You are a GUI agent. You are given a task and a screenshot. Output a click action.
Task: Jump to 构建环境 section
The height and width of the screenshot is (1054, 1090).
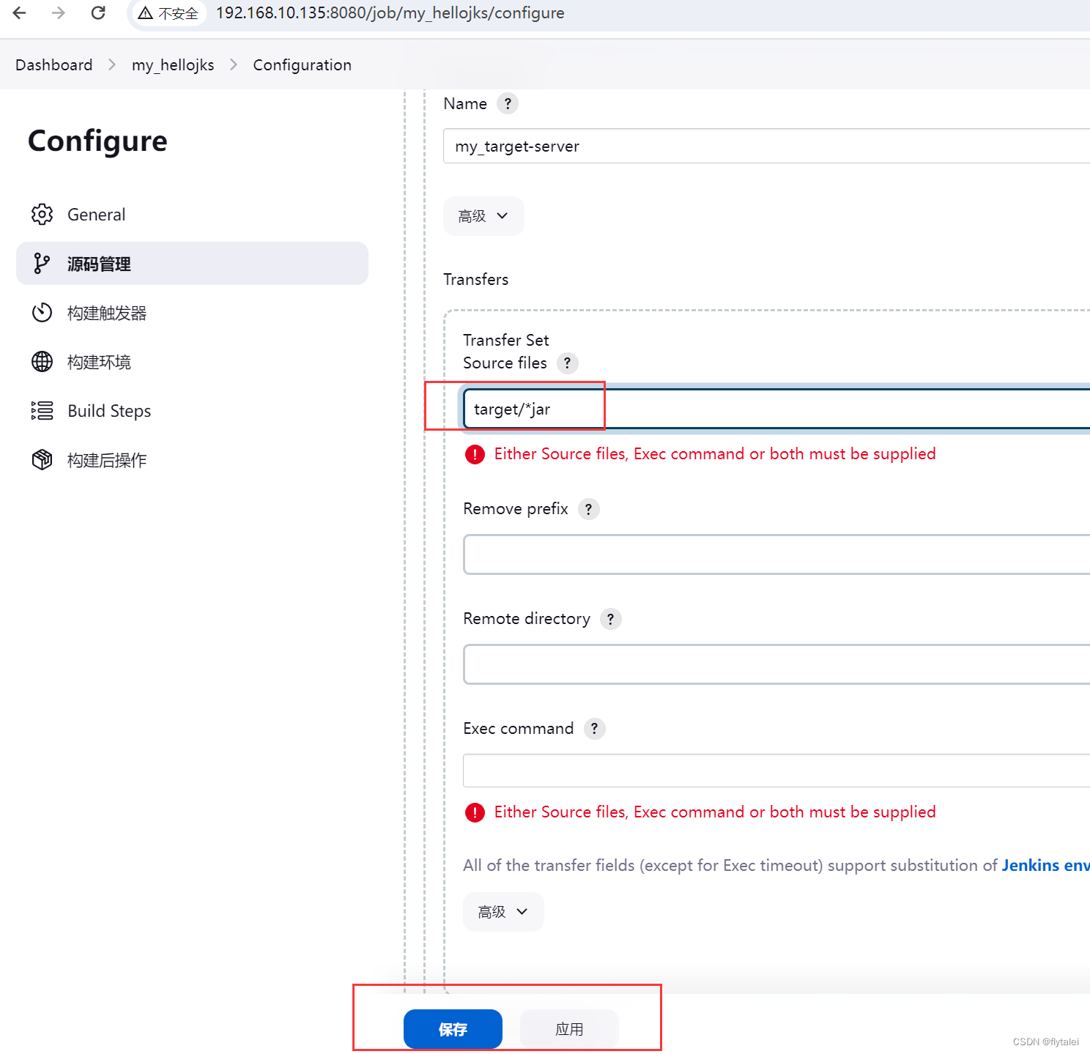[x=192, y=362]
